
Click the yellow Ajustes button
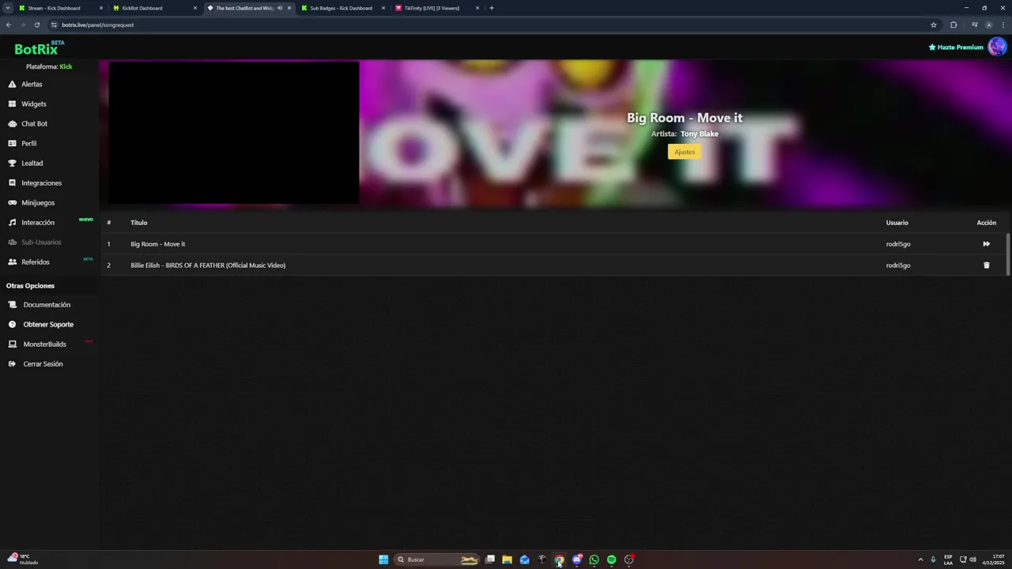[685, 152]
